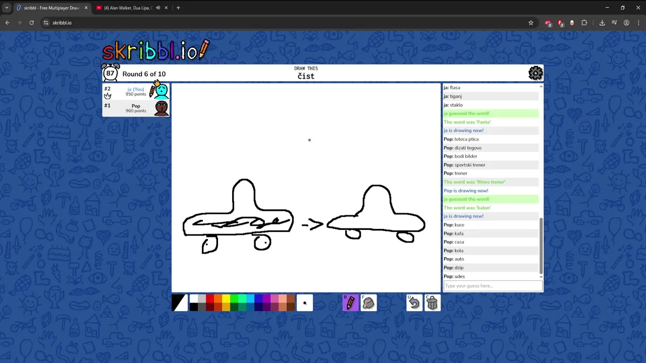
Task: Click chat message 'Pop: udes'
Action: coord(491,276)
